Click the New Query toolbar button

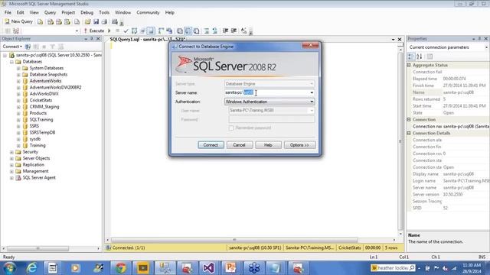tap(18, 21)
